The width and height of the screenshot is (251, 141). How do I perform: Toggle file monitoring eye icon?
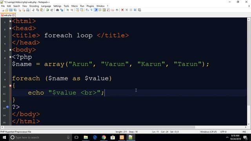(117, 10)
